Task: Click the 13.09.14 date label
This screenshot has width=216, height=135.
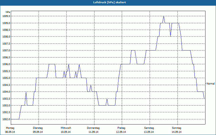Action: (149, 132)
